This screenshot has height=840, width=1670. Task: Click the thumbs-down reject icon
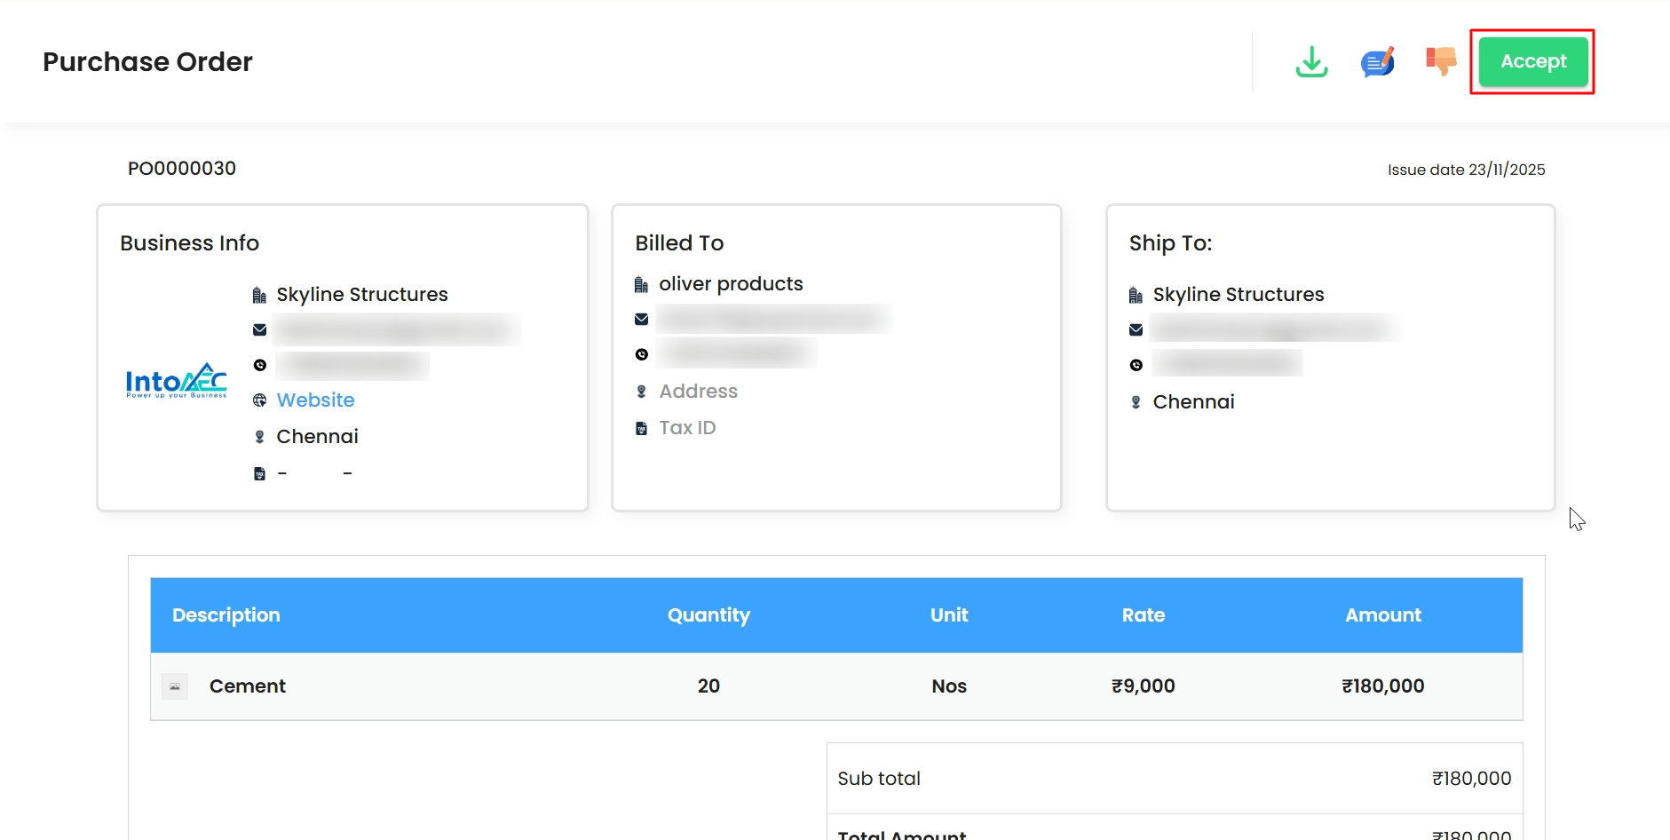(1441, 61)
